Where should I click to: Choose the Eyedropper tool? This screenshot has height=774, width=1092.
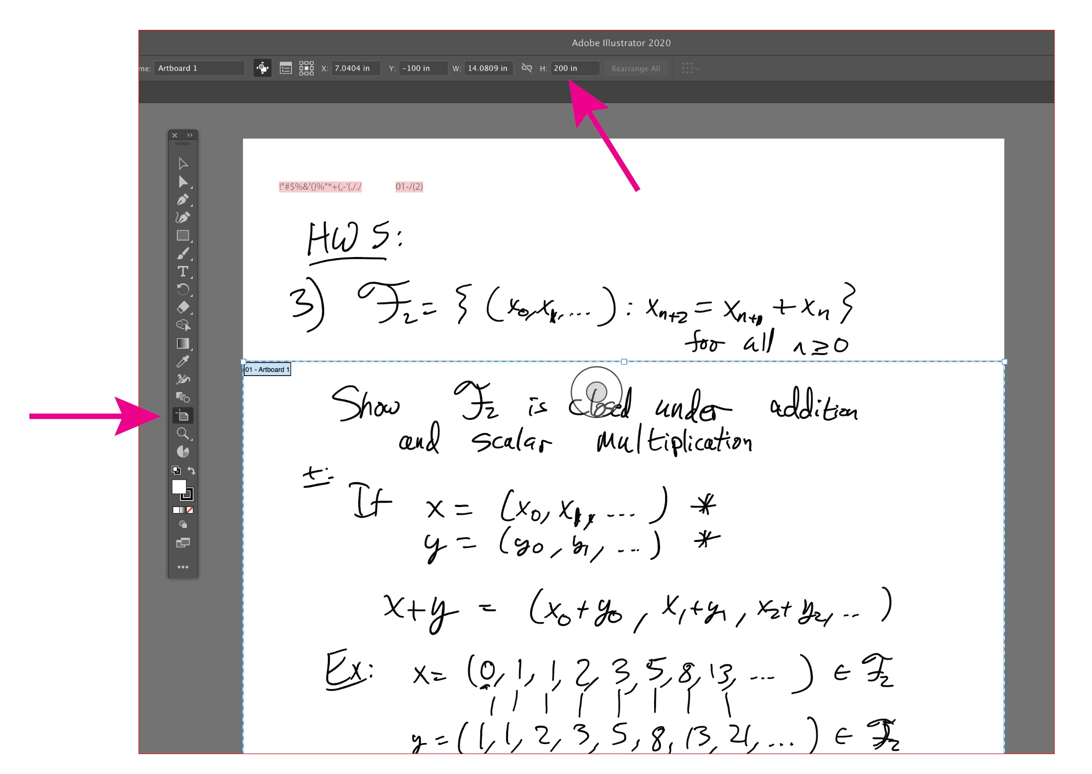pos(183,361)
